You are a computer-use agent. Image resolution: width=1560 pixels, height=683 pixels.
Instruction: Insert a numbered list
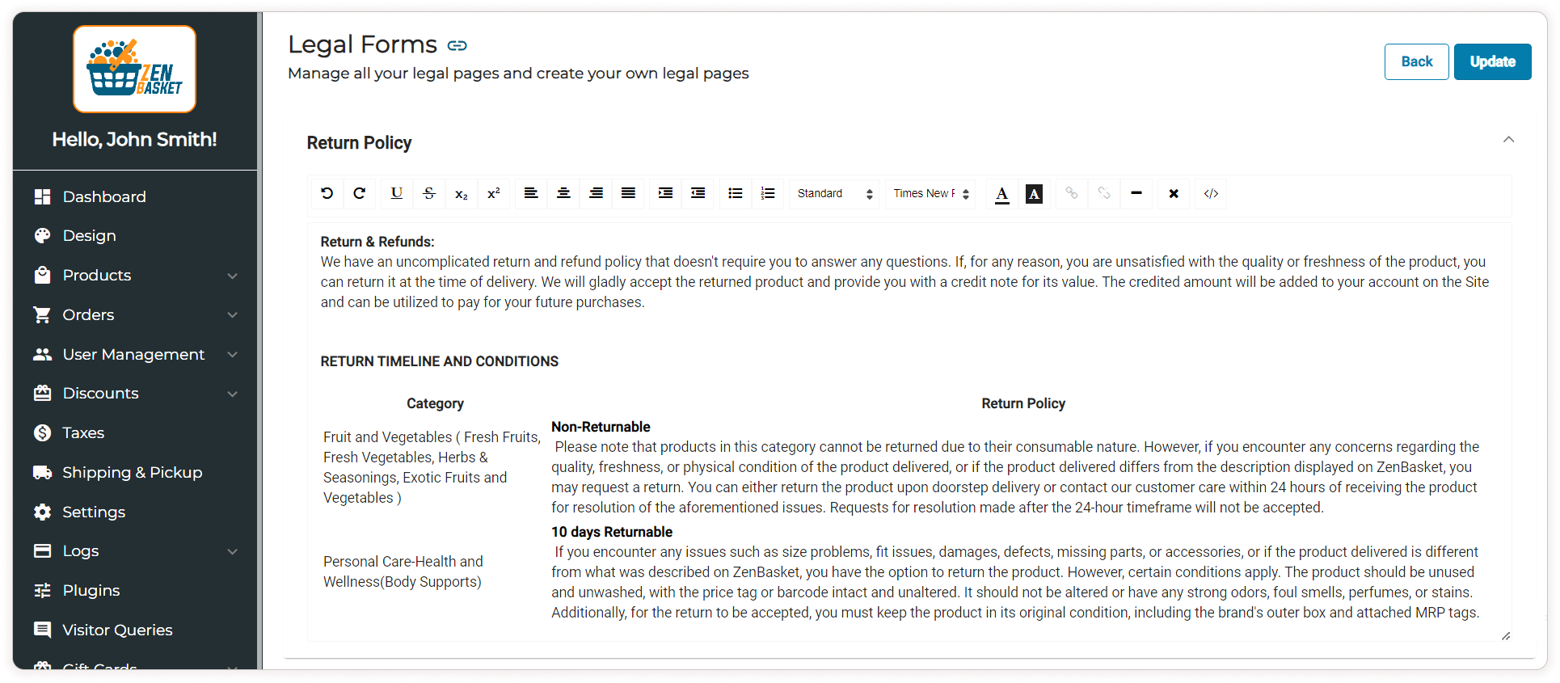pyautogui.click(x=768, y=193)
